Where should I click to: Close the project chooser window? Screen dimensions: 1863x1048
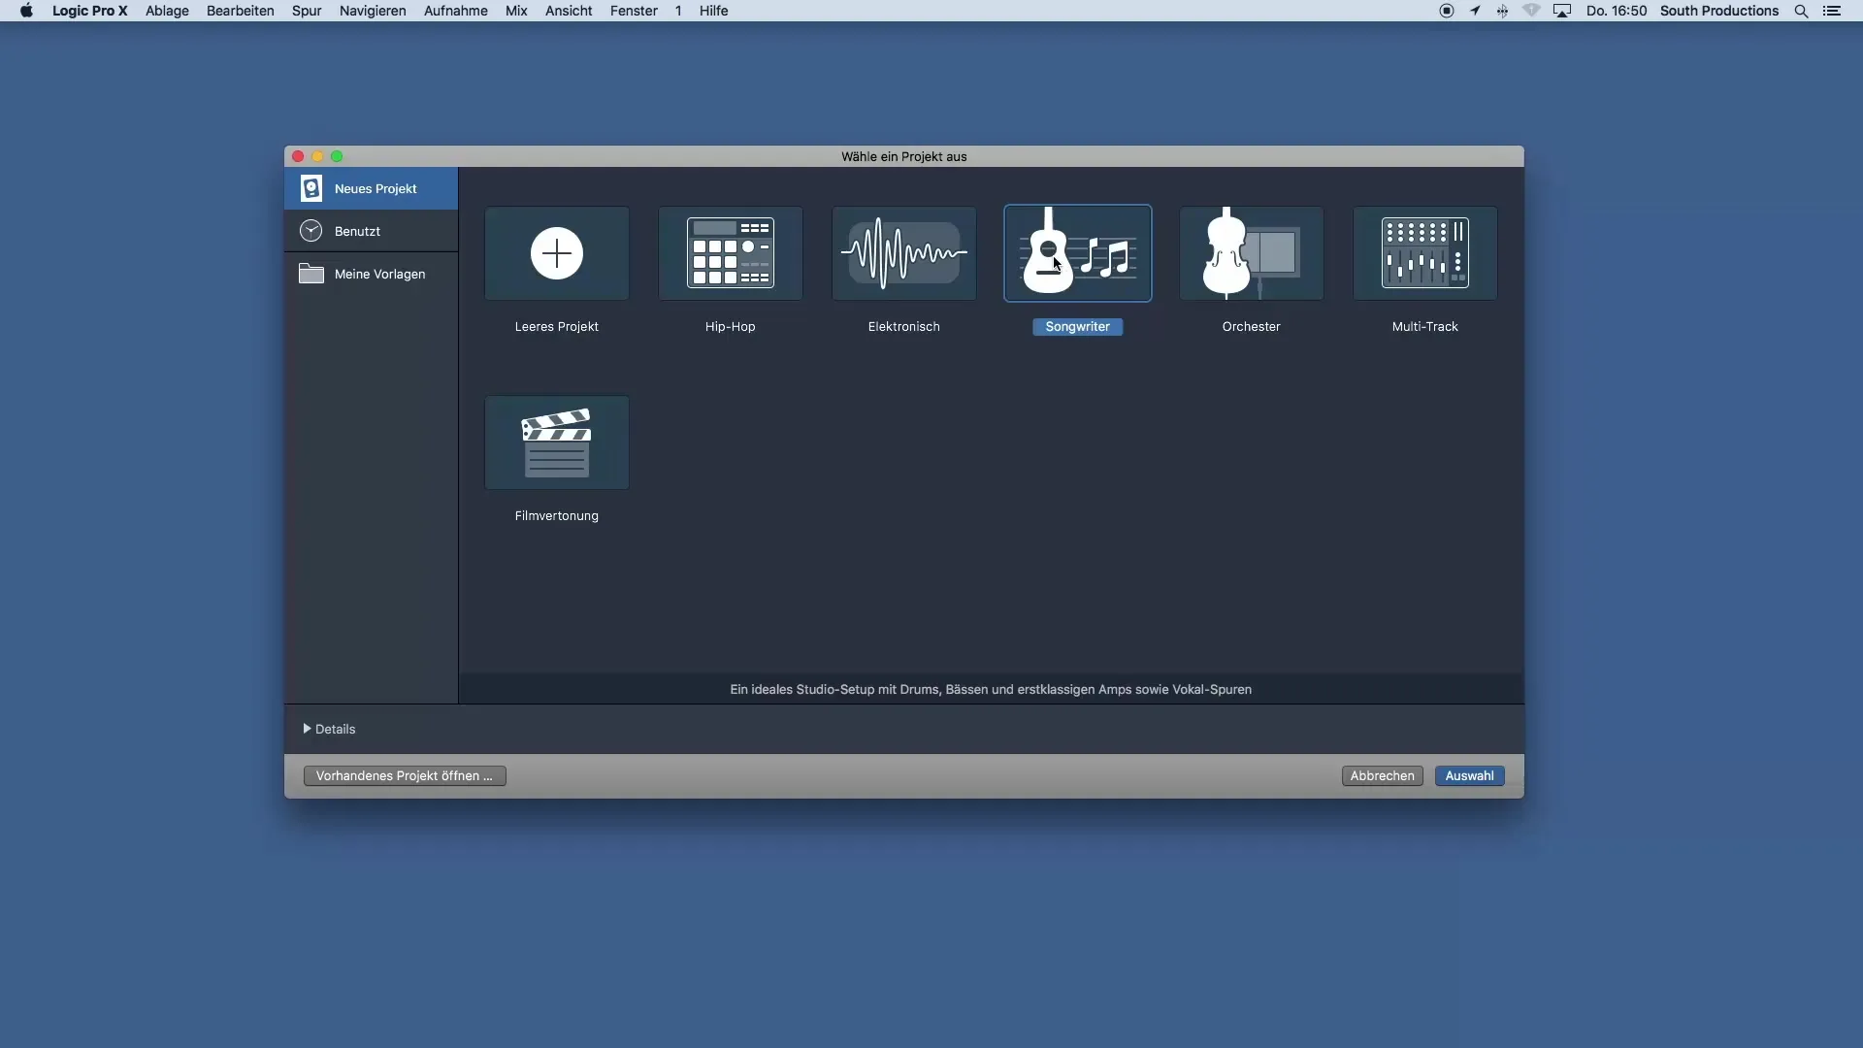299,156
